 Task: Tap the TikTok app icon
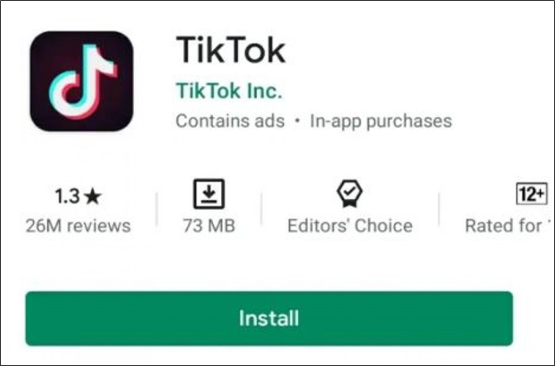(82, 81)
